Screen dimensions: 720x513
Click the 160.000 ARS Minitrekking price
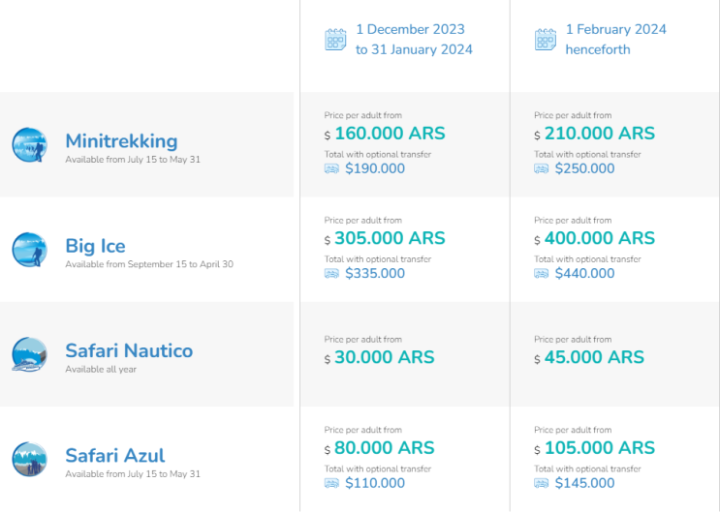tap(385, 134)
